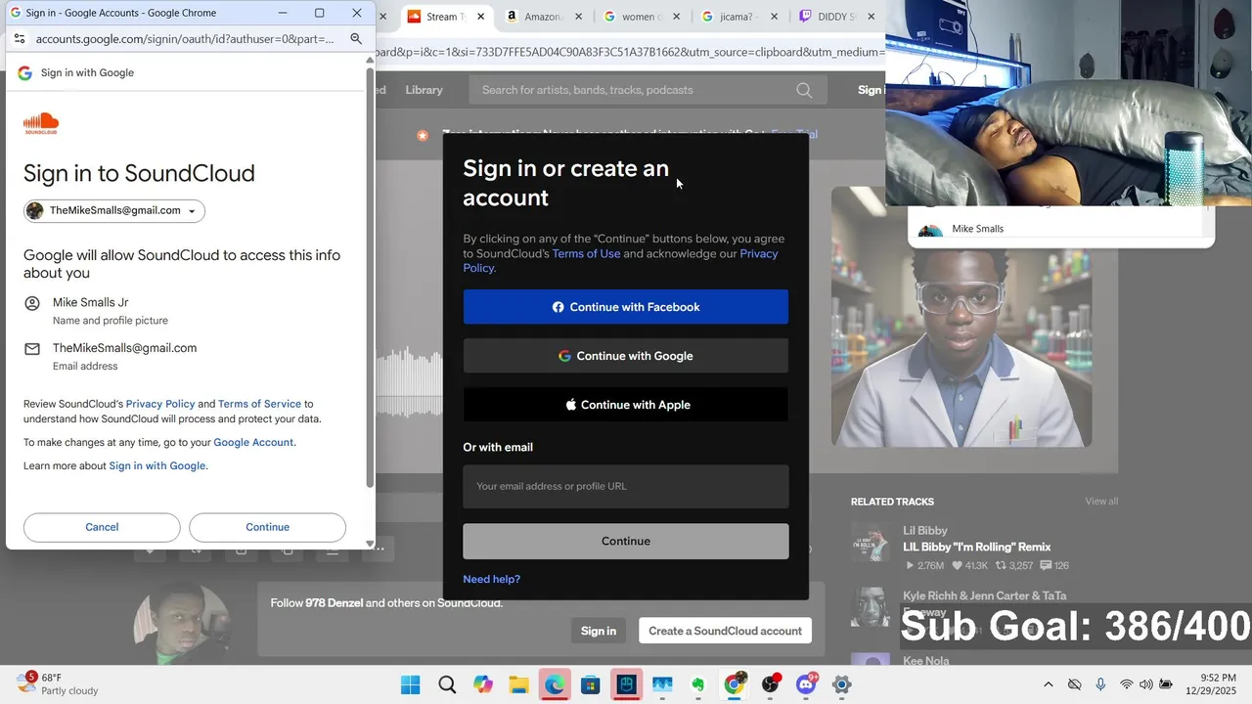Click Sign in button at page bottom
The width and height of the screenshot is (1252, 704).
599,631
